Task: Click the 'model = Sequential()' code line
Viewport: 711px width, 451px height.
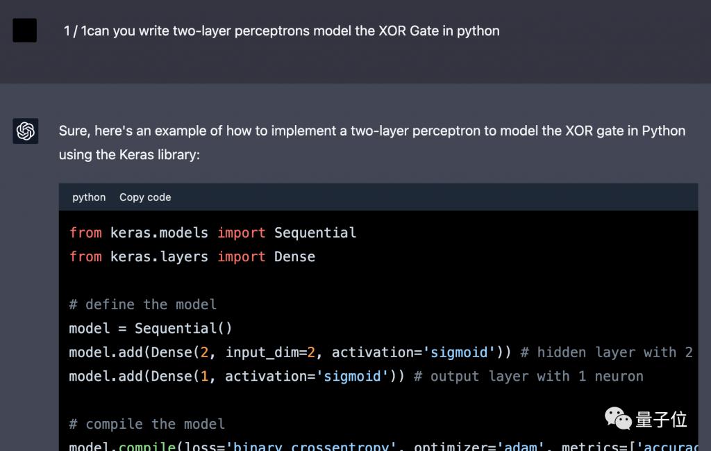Action: click(x=151, y=328)
